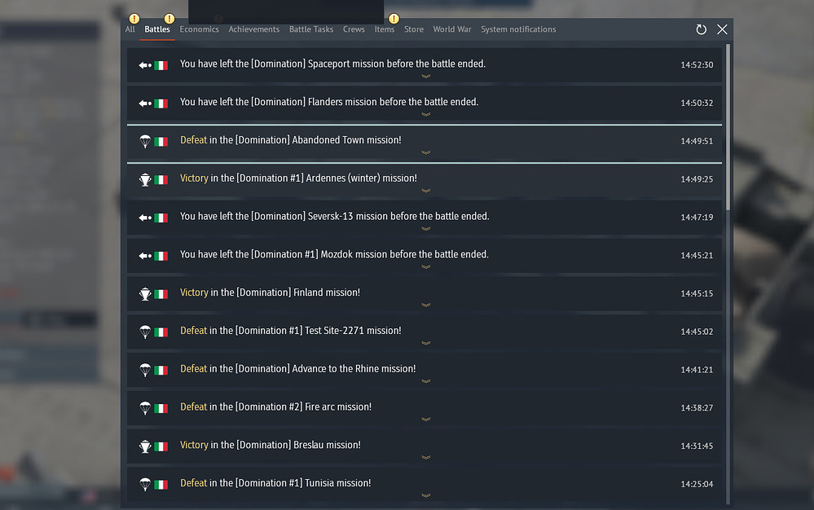Screen dimensions: 814x510
Task: Click timestamp 14:45:15
Action: 697,293
